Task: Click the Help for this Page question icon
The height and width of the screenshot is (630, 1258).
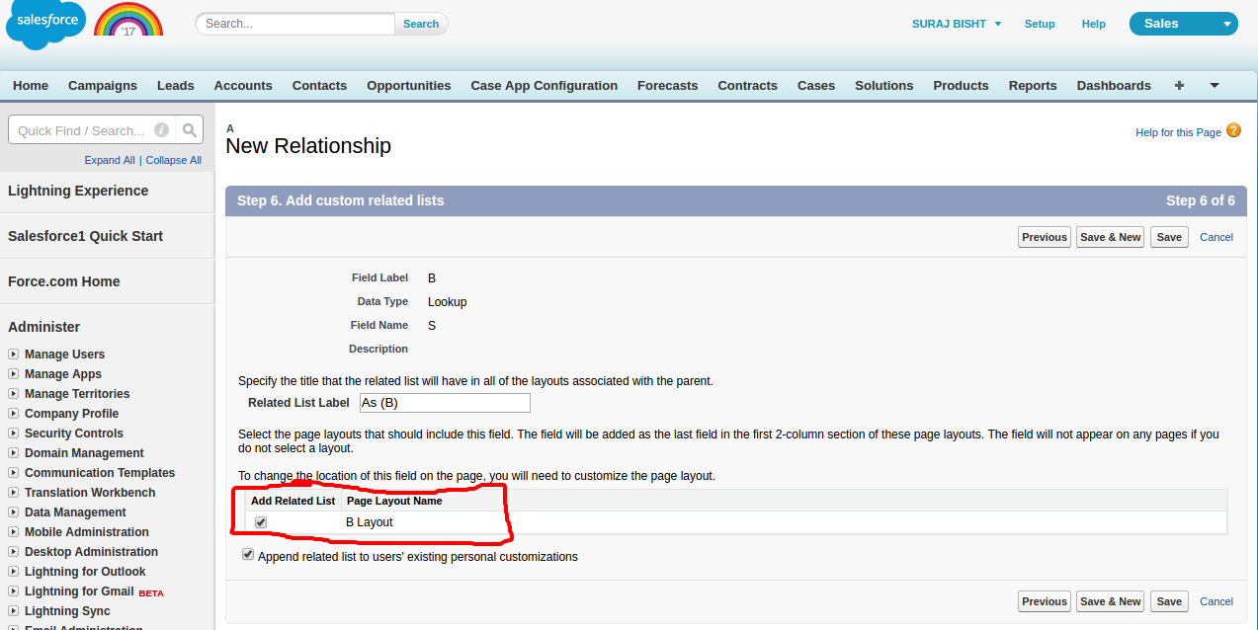Action: [x=1233, y=131]
